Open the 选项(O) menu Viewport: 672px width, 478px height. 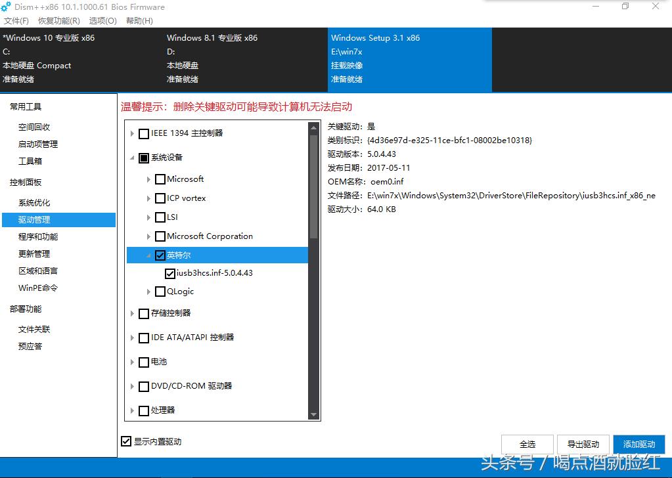[x=102, y=20]
